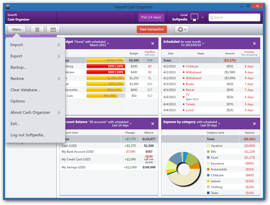Click the Trial (14 days) button
This screenshot has width=270, height=205.
click(x=151, y=17)
